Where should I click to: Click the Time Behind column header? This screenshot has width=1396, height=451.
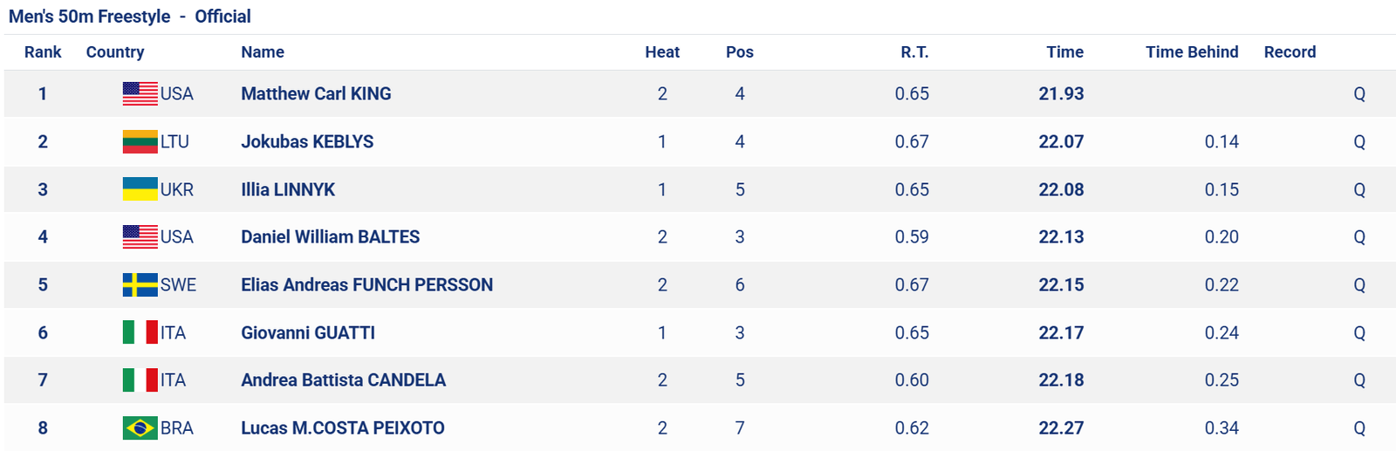pyautogui.click(x=1192, y=52)
